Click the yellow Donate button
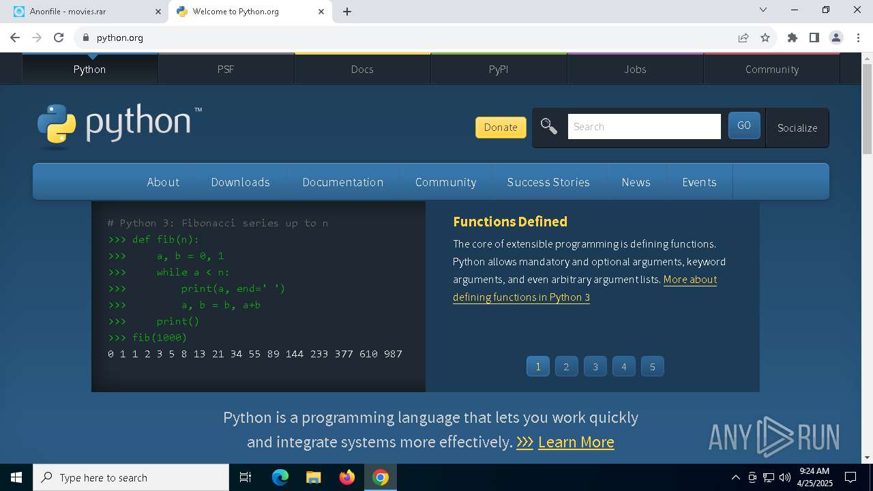The height and width of the screenshot is (491, 873). (x=501, y=127)
